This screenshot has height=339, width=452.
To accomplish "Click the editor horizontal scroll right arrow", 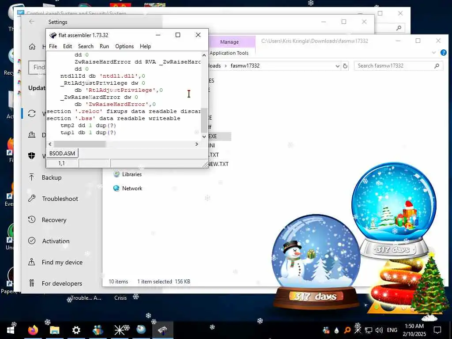I will [x=197, y=144].
